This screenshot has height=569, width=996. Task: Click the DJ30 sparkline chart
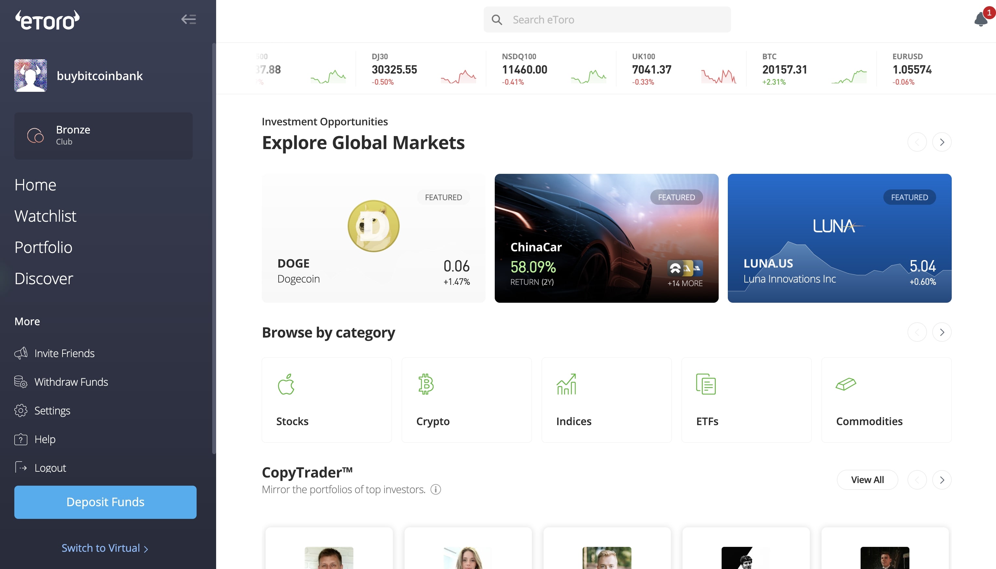[x=458, y=76]
